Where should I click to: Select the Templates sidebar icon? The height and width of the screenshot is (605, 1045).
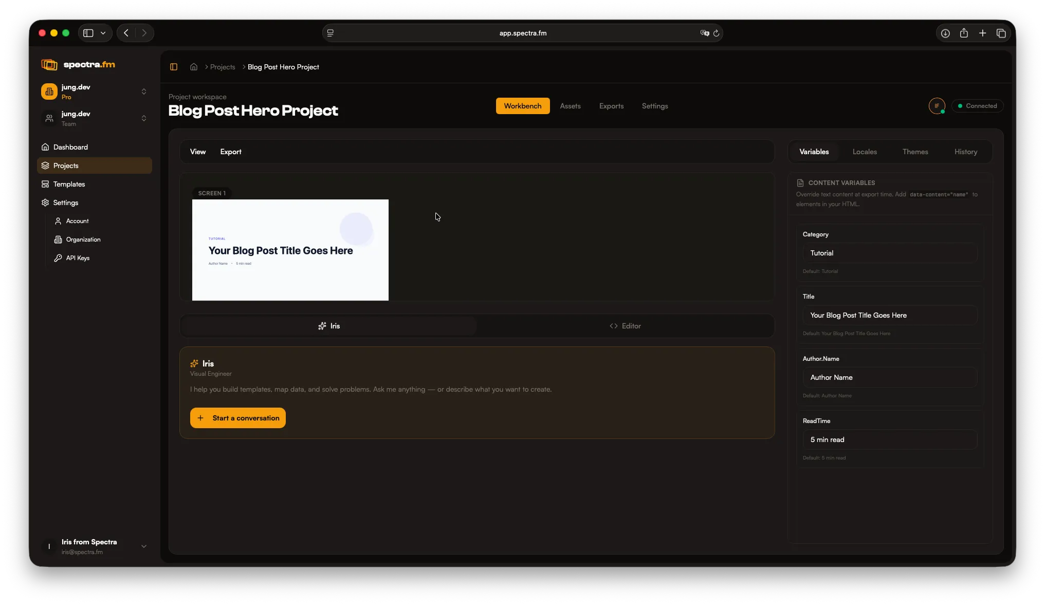(x=45, y=184)
